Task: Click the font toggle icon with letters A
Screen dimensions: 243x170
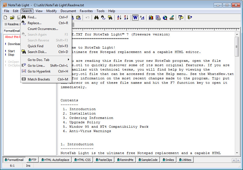Action: point(142,18)
